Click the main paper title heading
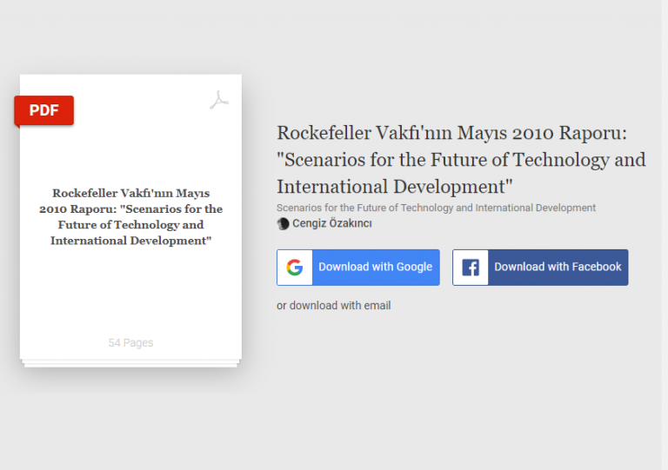Image resolution: width=668 pixels, height=470 pixels. [461, 160]
